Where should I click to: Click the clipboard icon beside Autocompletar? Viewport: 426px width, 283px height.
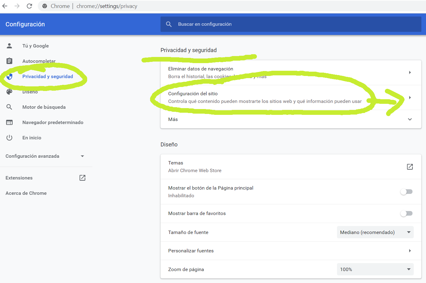pos(10,61)
